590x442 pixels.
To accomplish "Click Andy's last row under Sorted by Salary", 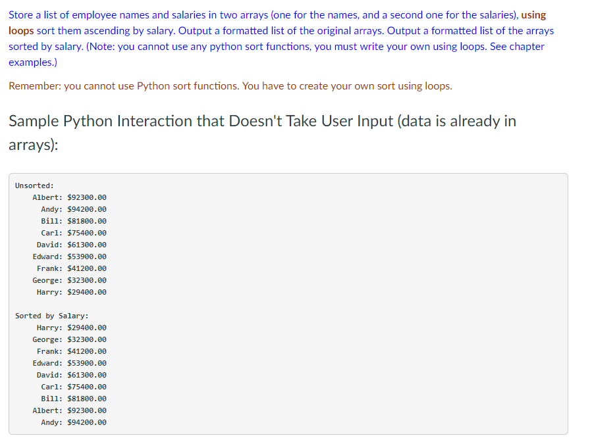I will (73, 422).
